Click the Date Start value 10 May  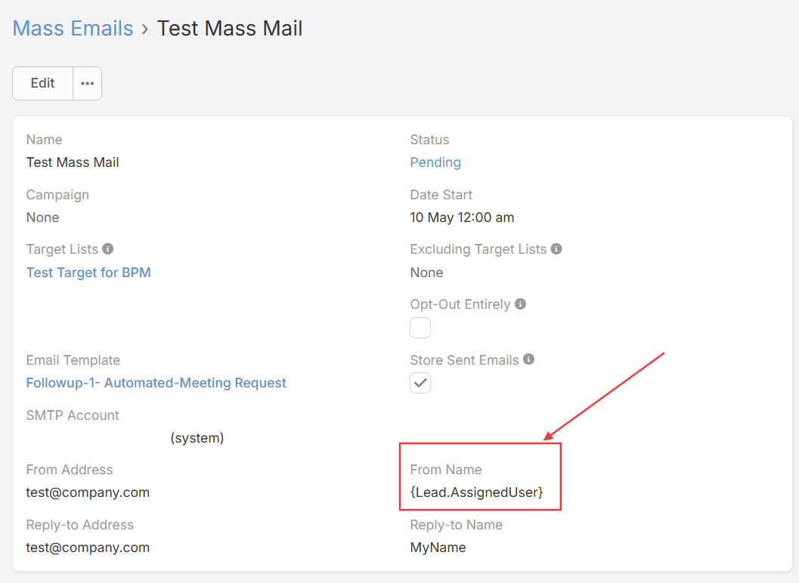click(462, 217)
